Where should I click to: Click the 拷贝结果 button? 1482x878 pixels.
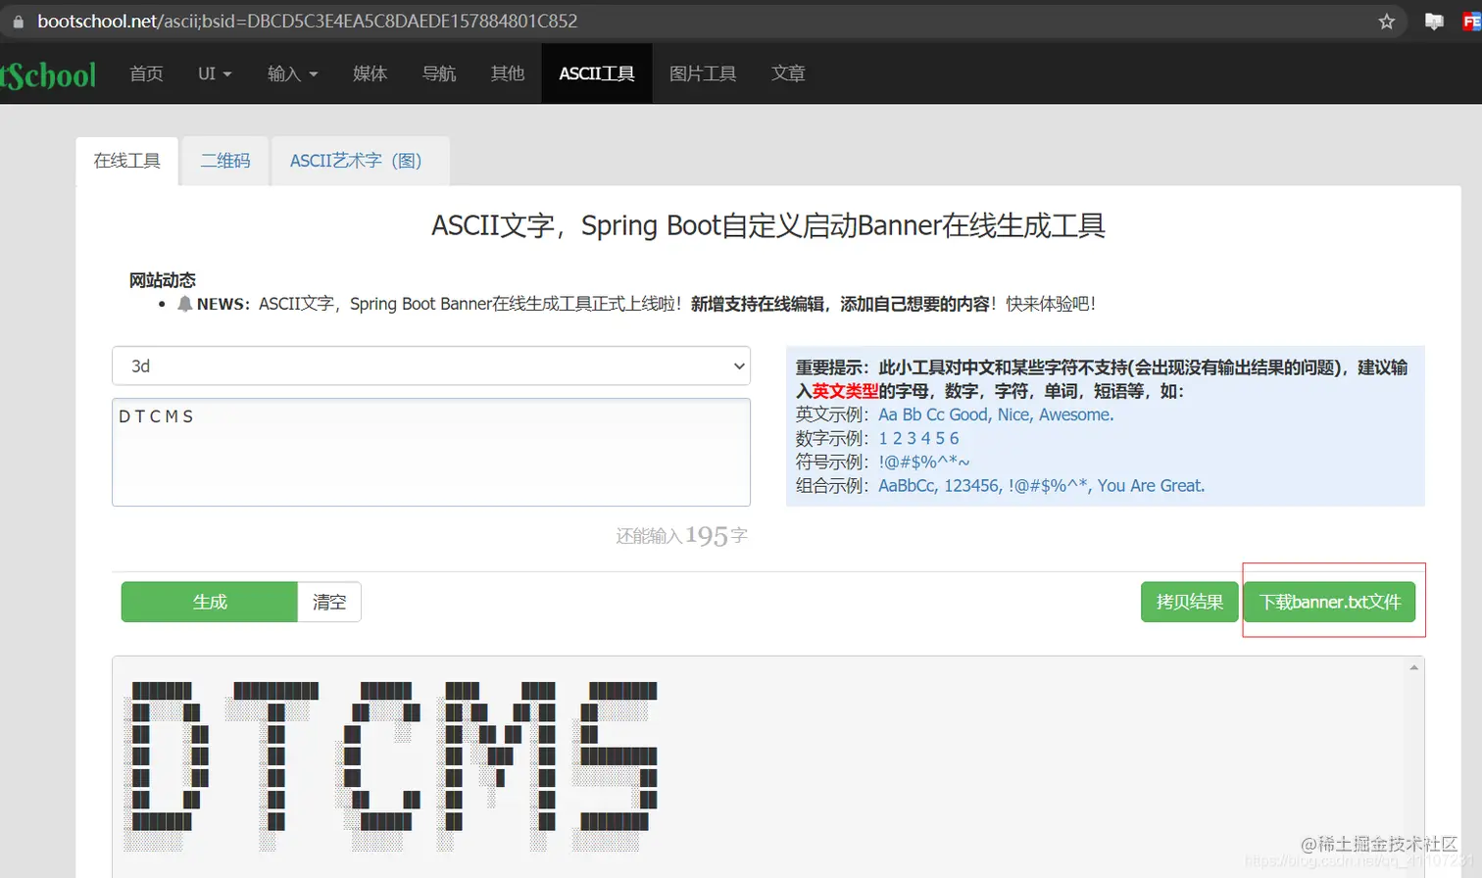click(1190, 602)
